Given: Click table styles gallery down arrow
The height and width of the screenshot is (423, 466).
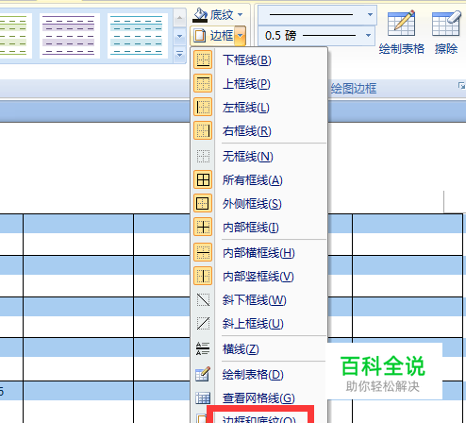Looking at the screenshot, I should tap(179, 37).
